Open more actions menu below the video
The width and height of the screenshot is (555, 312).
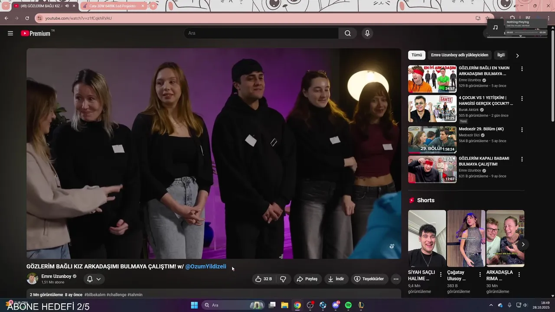[x=396, y=279]
